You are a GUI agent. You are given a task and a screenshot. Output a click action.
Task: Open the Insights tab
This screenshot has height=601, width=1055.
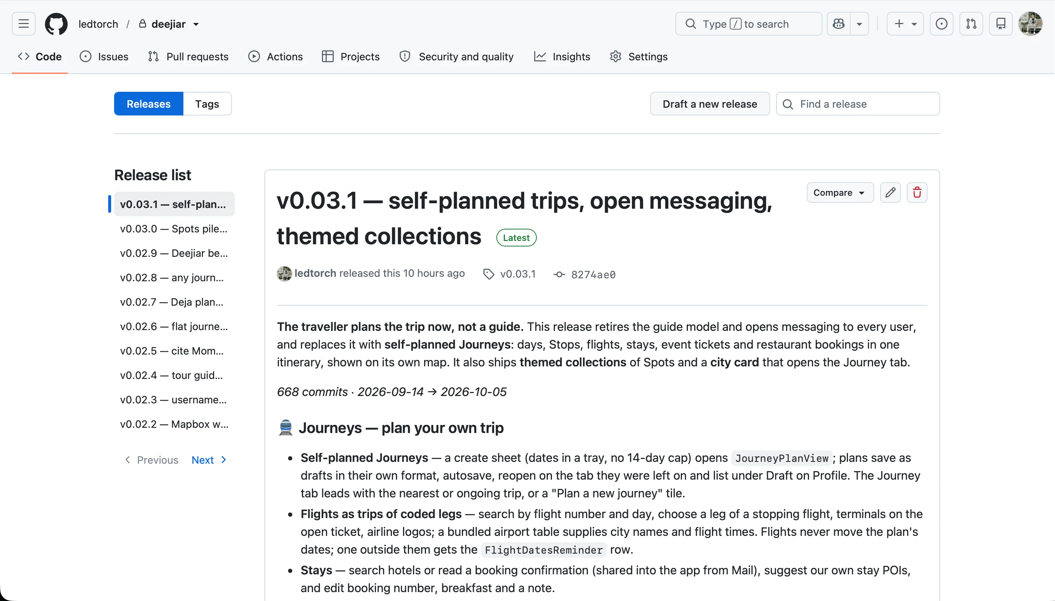click(562, 57)
